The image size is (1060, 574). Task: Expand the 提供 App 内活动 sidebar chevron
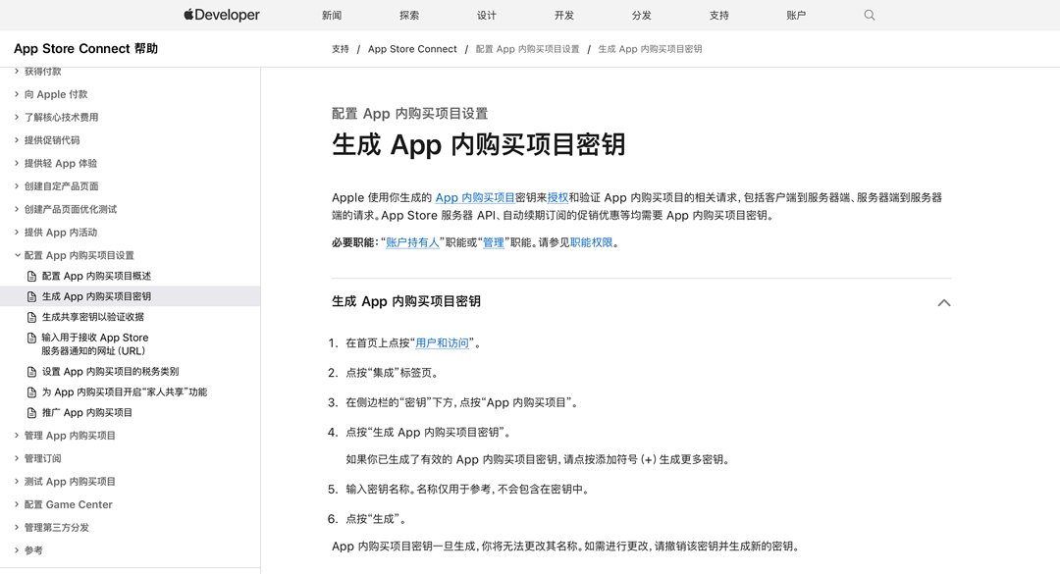(17, 232)
